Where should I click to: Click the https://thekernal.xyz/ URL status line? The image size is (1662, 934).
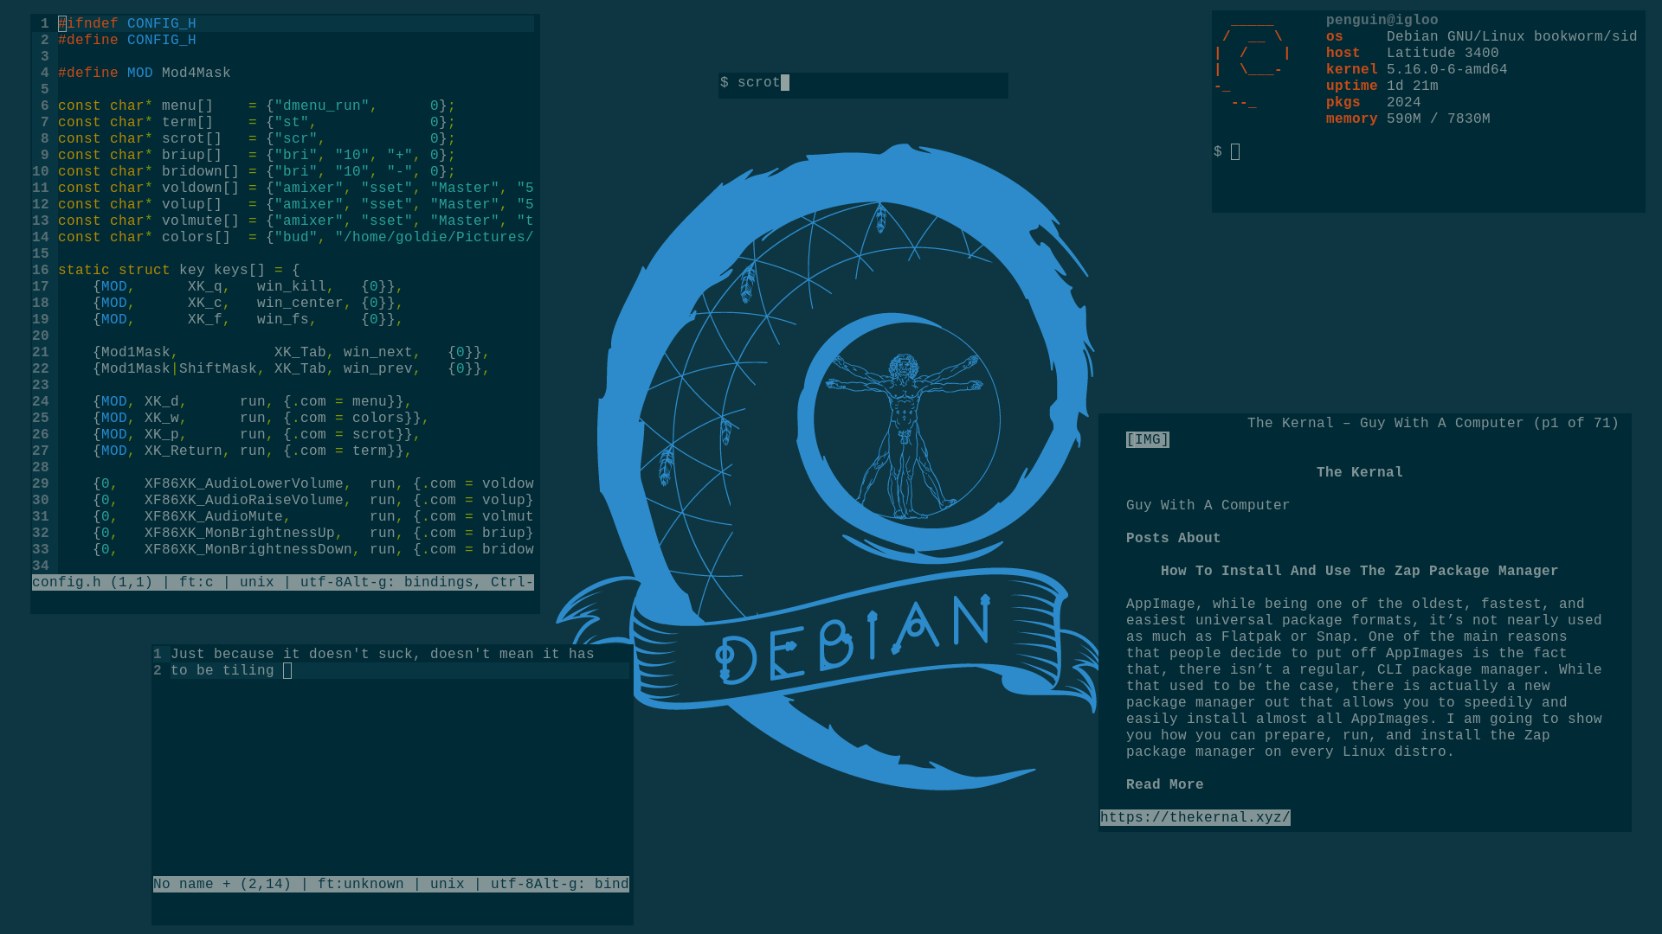point(1195,818)
